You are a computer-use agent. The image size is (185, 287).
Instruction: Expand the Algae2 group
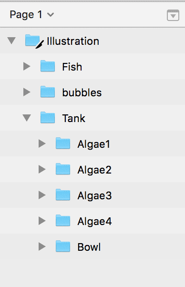[42, 169]
